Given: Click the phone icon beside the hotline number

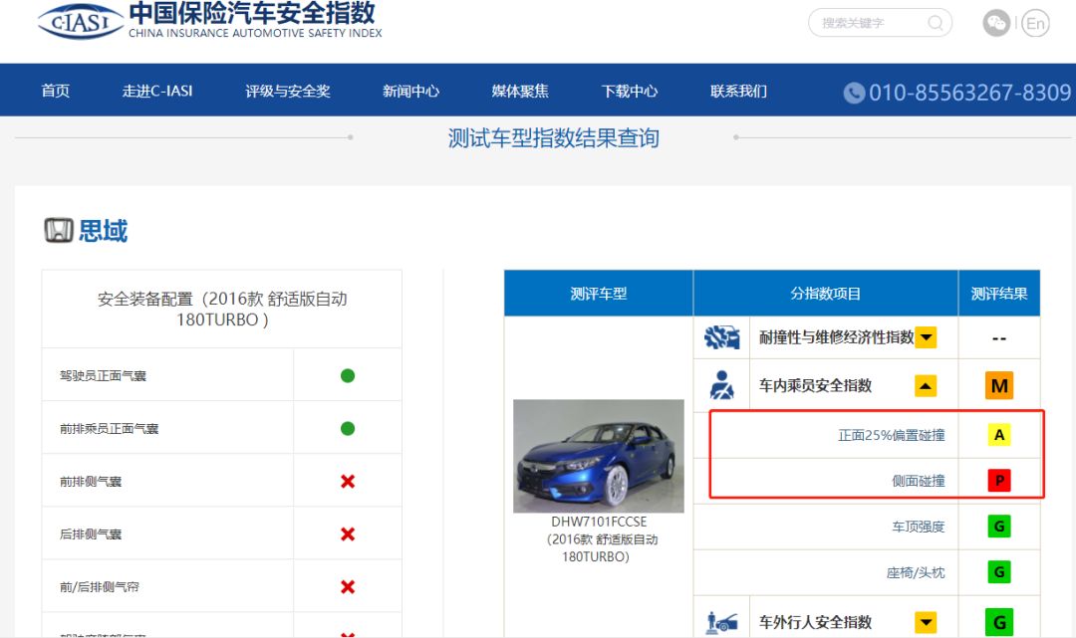Looking at the screenshot, I should tap(854, 93).
